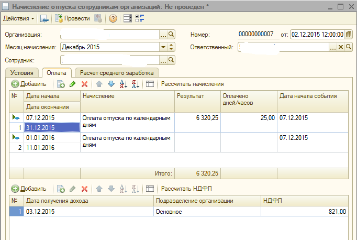Click the Месяц начисления spinner arrows
This screenshot has height=240, width=357.
point(171,47)
